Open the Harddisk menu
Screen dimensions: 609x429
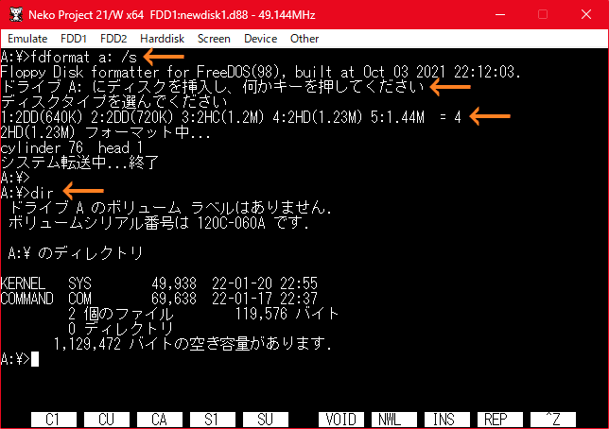click(x=162, y=39)
